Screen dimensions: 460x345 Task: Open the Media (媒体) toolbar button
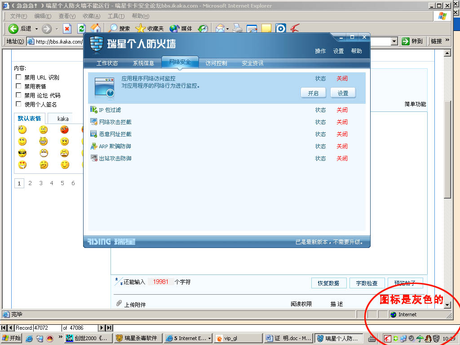tap(181, 28)
